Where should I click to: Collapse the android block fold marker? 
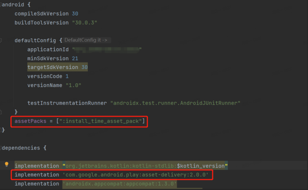pos(1,5)
